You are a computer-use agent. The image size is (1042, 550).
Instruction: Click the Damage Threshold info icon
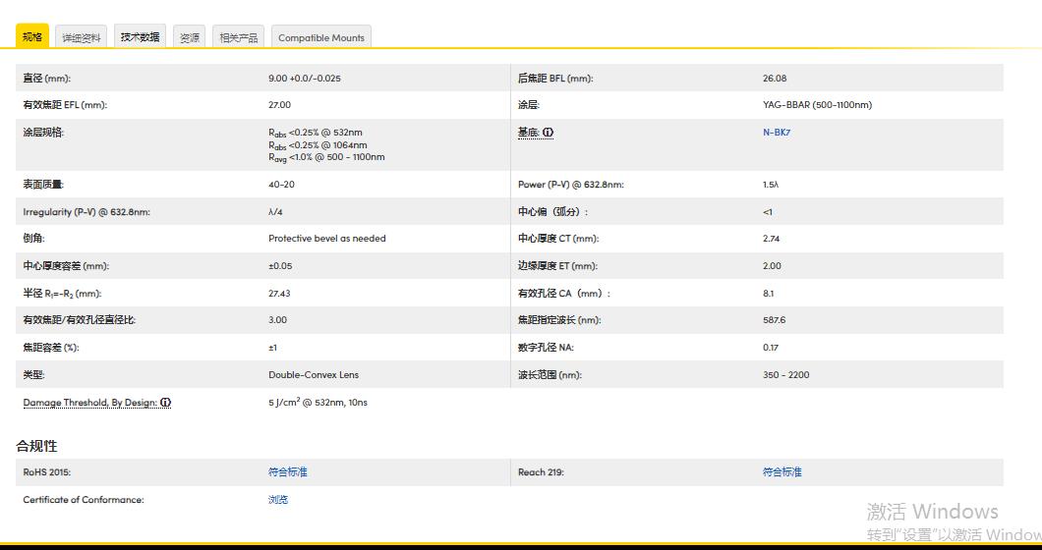(166, 403)
